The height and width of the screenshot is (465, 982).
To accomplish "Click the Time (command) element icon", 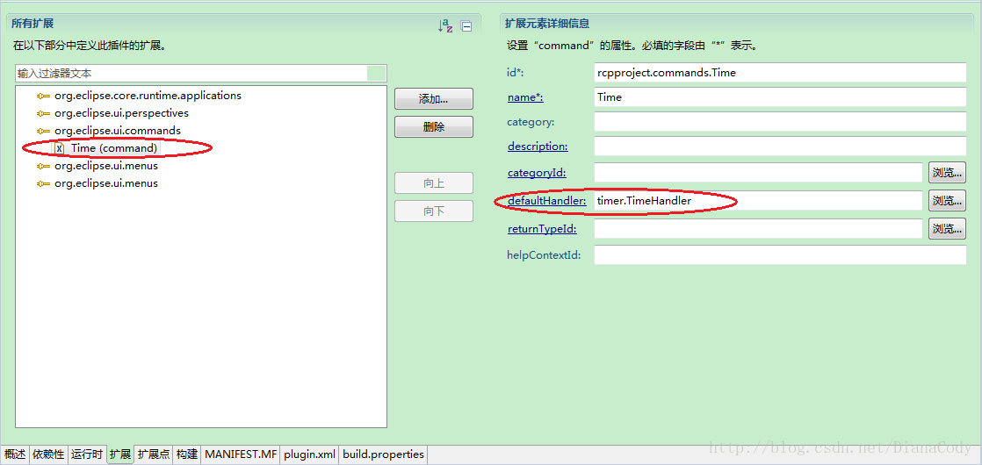I will coord(60,148).
